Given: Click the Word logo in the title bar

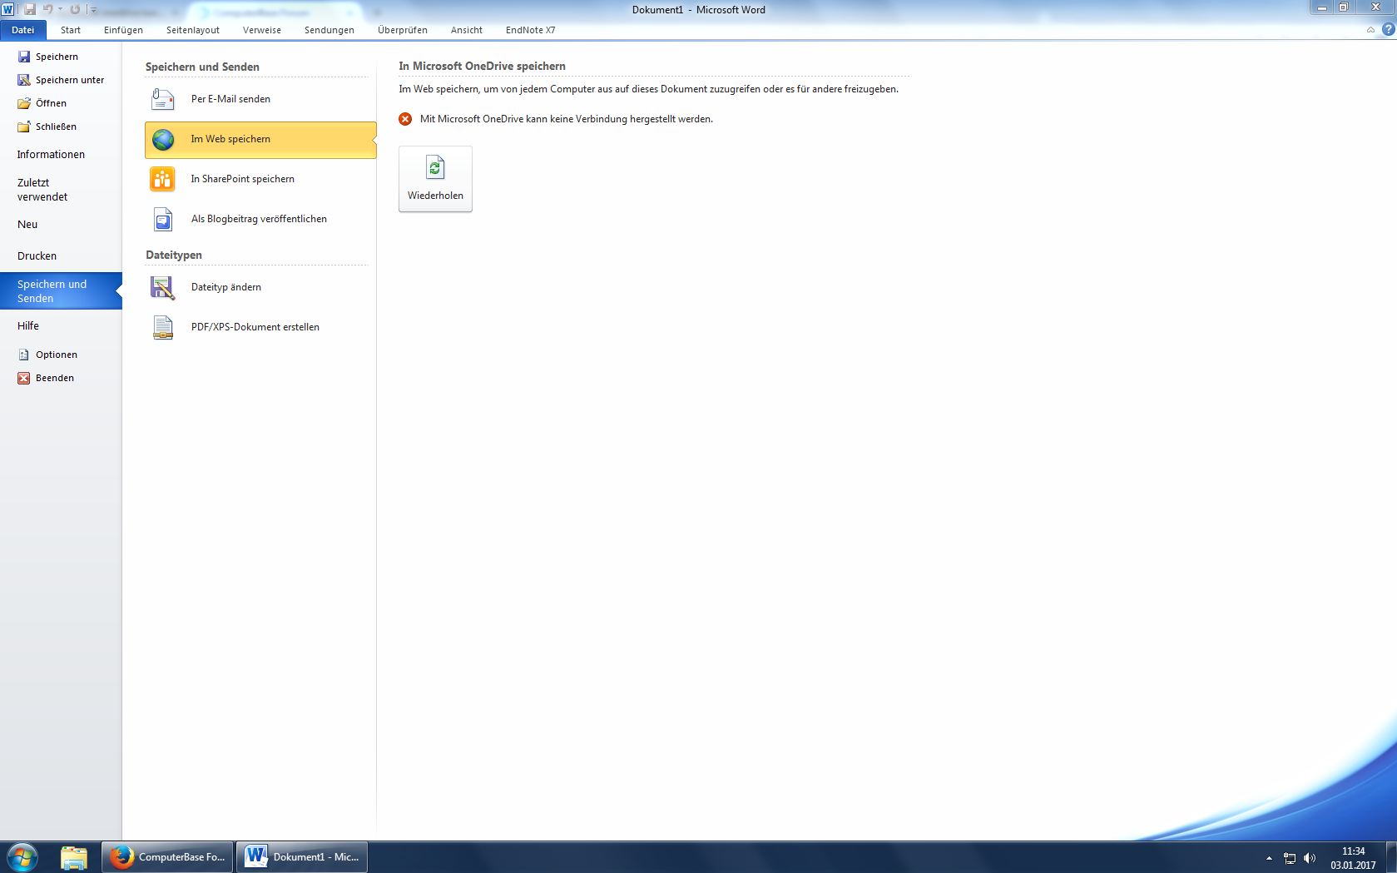Looking at the screenshot, I should [x=7, y=9].
